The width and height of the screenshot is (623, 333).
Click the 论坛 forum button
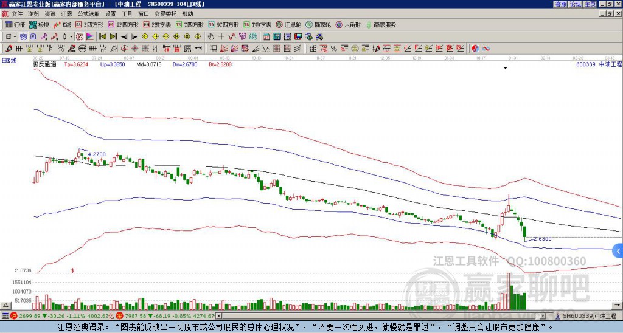coord(576,4)
